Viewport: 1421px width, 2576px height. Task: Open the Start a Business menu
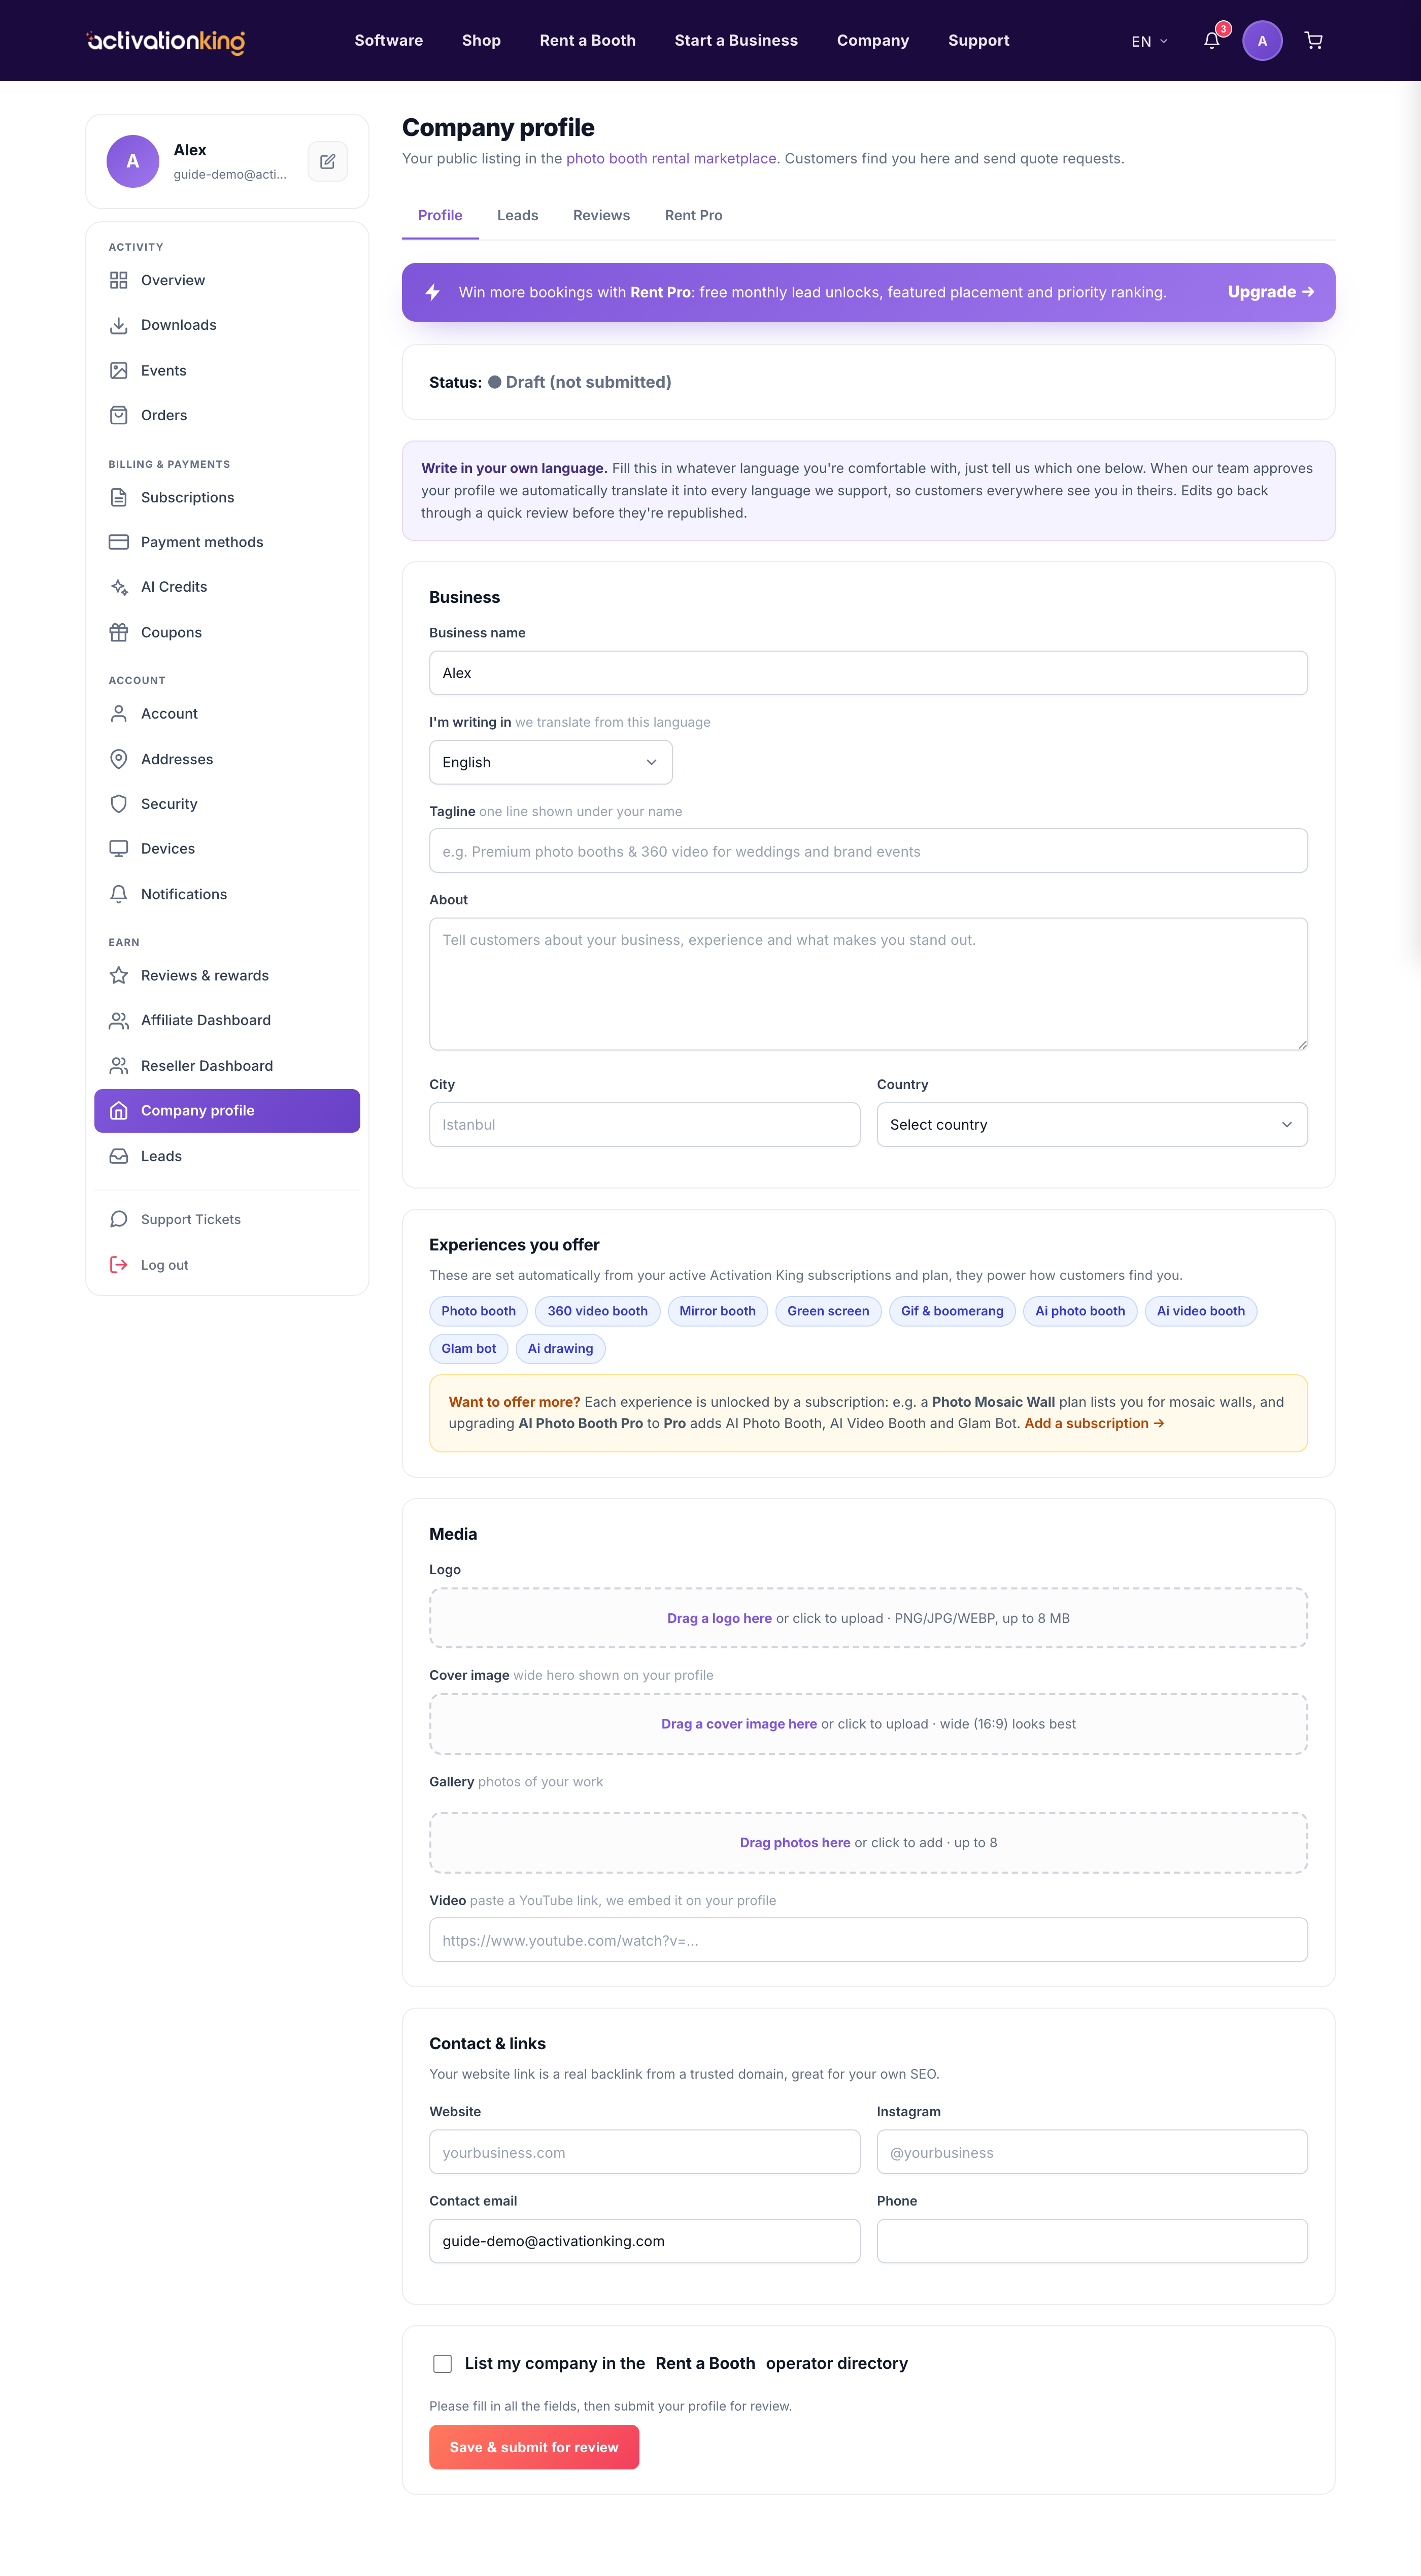coord(736,41)
